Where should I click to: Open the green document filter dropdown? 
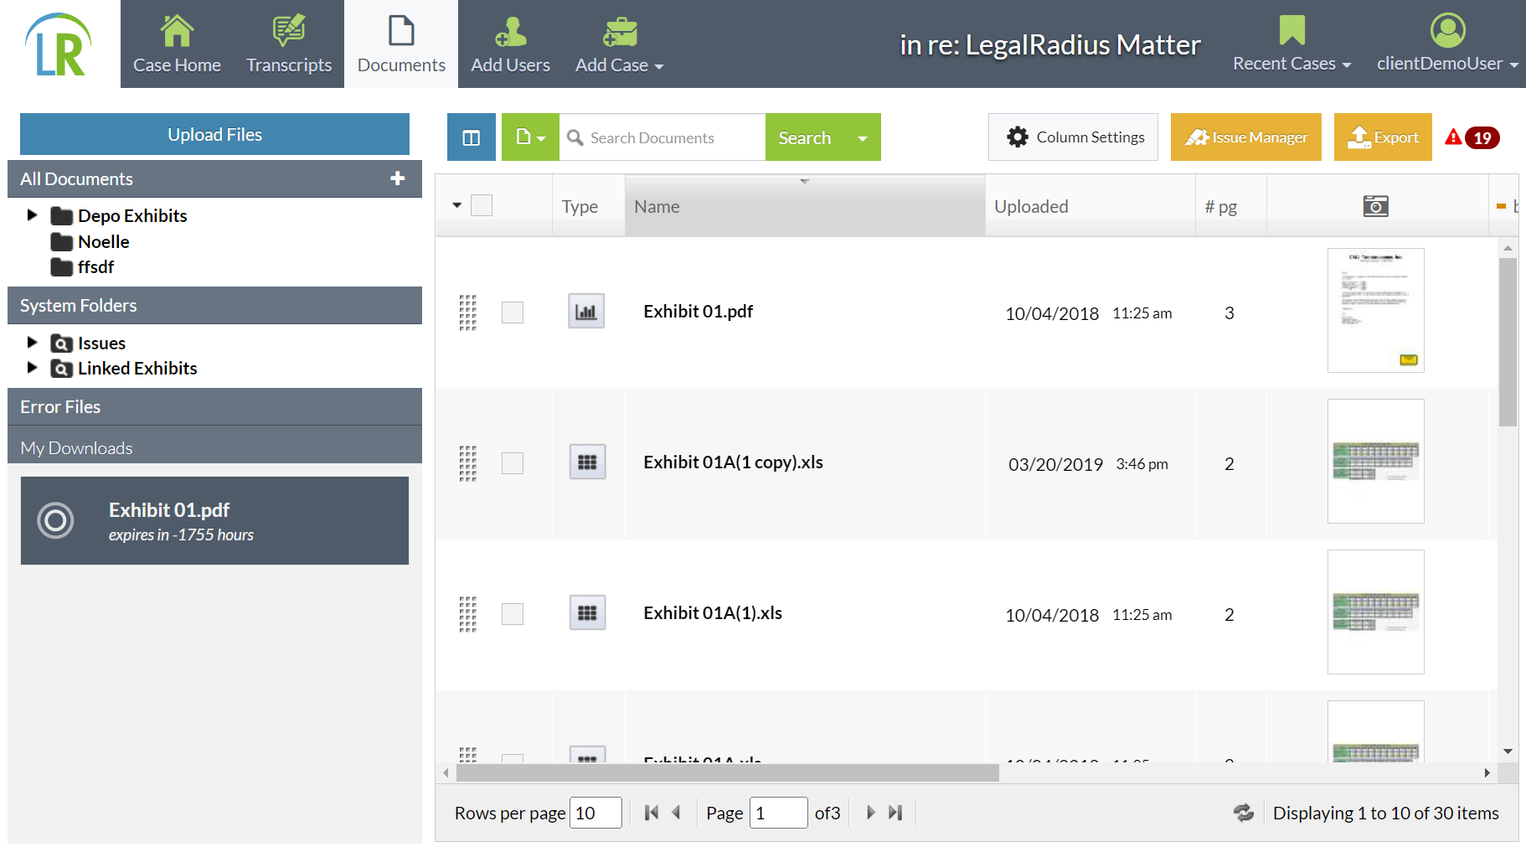point(530,137)
